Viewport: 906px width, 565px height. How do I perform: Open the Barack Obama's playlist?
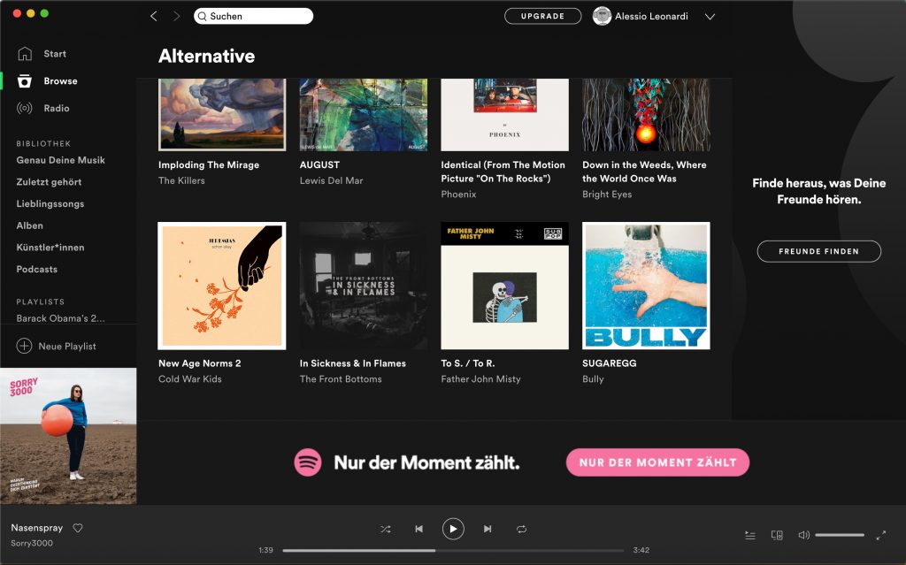60,318
